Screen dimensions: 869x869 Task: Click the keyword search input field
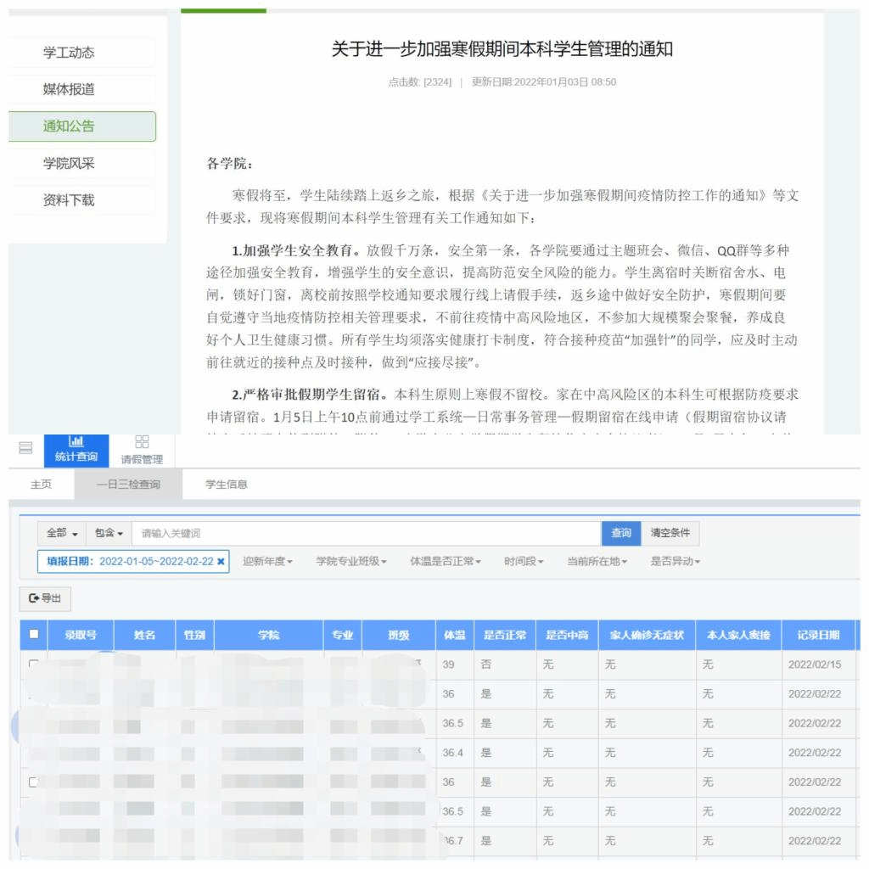[x=365, y=533]
